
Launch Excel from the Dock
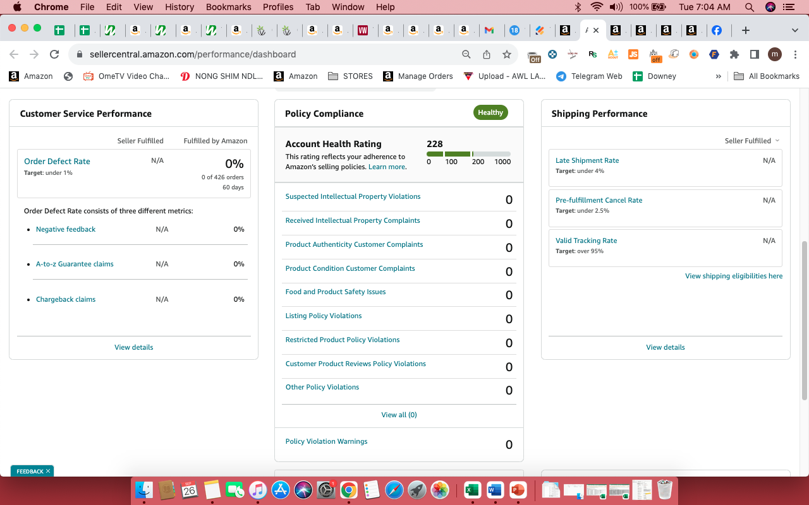point(472,490)
